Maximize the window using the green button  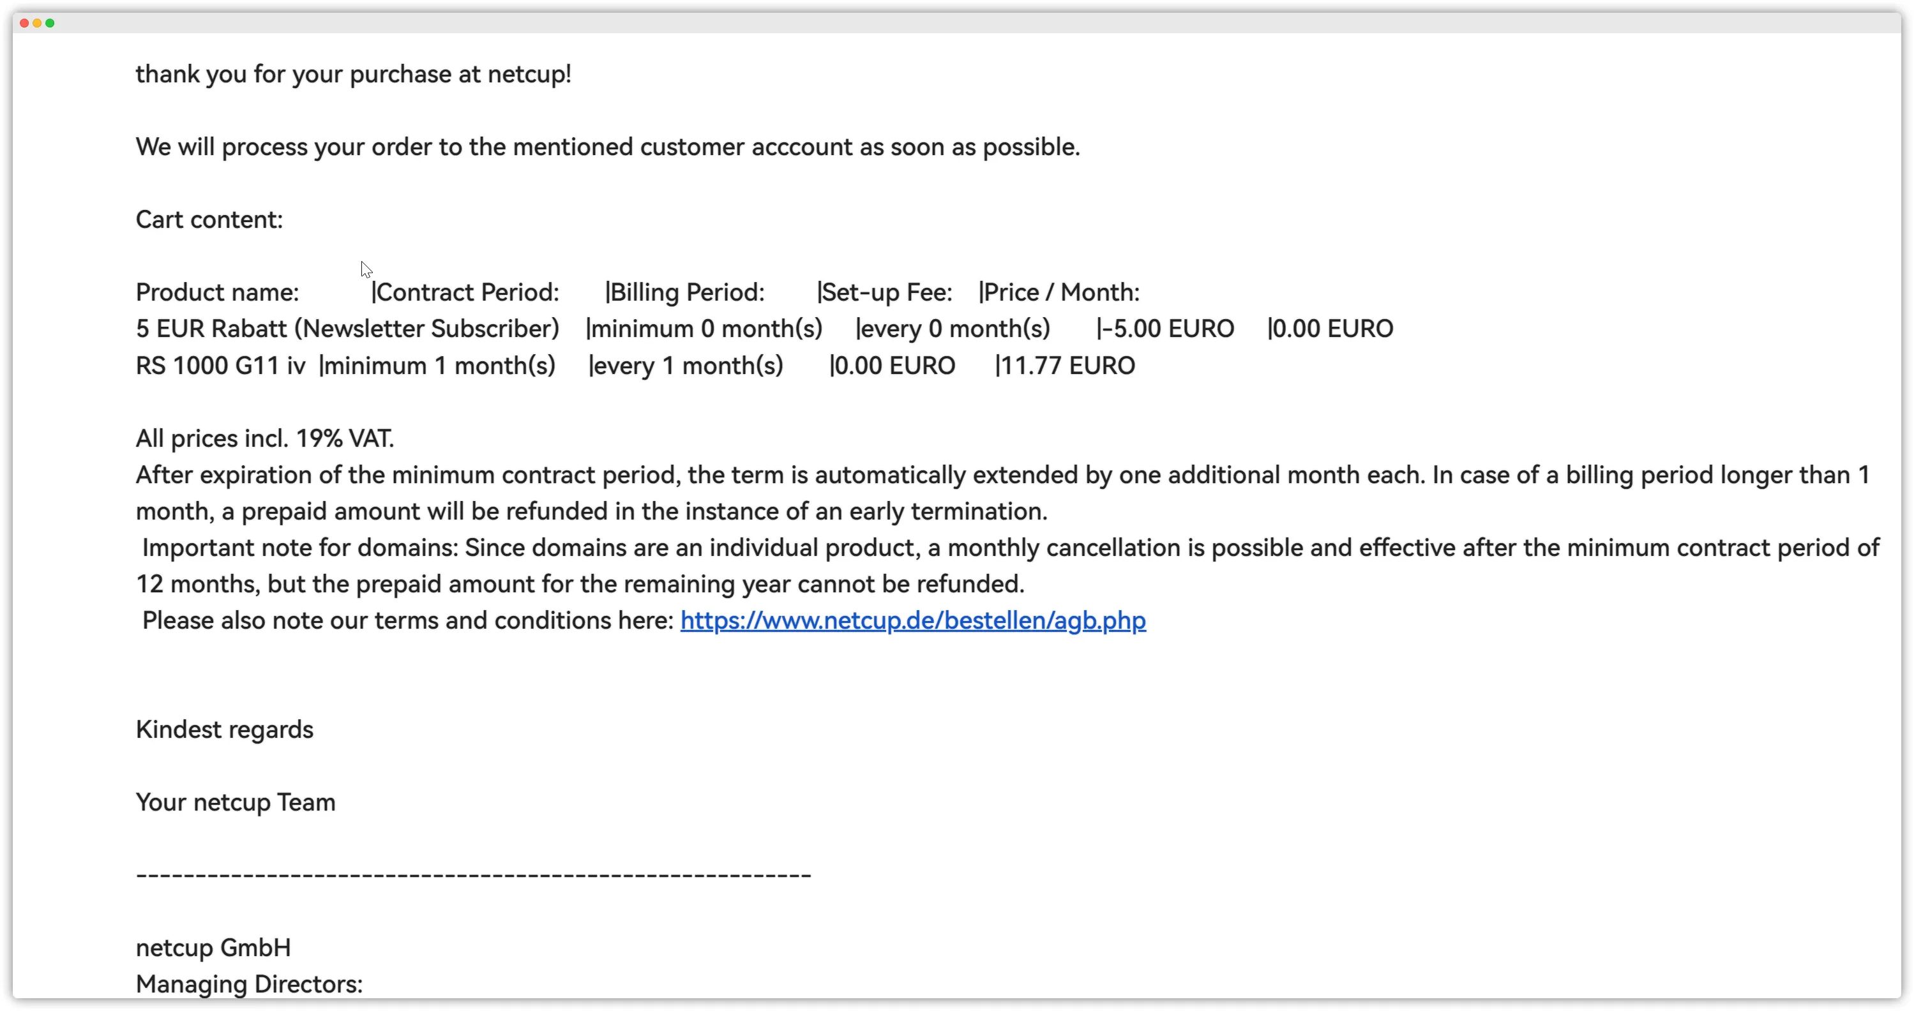(50, 23)
